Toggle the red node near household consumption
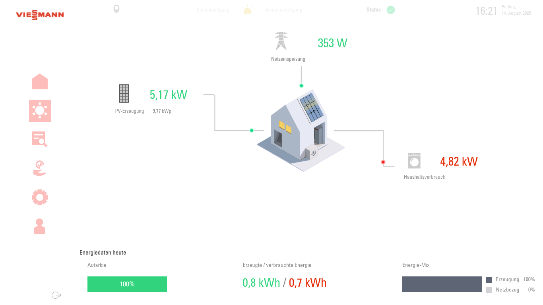543x305 pixels. coord(383,162)
